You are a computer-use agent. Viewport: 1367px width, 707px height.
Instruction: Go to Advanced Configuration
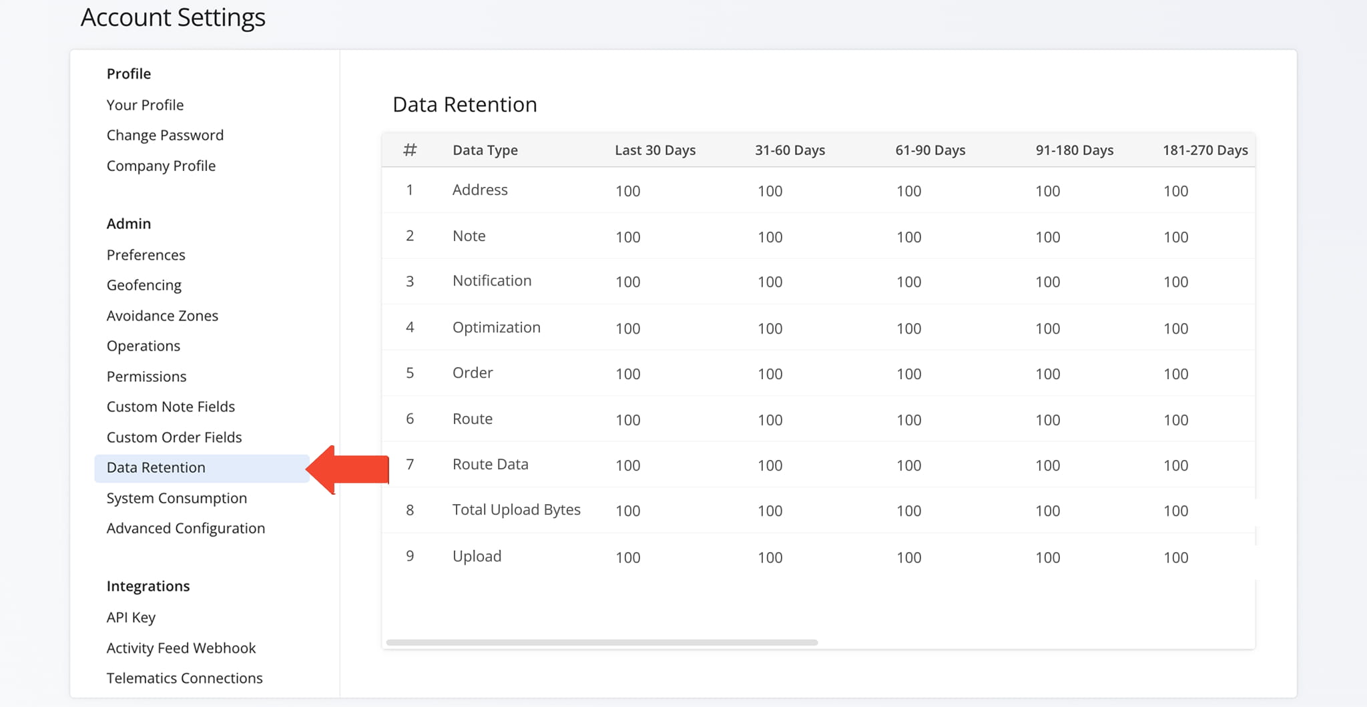tap(186, 528)
